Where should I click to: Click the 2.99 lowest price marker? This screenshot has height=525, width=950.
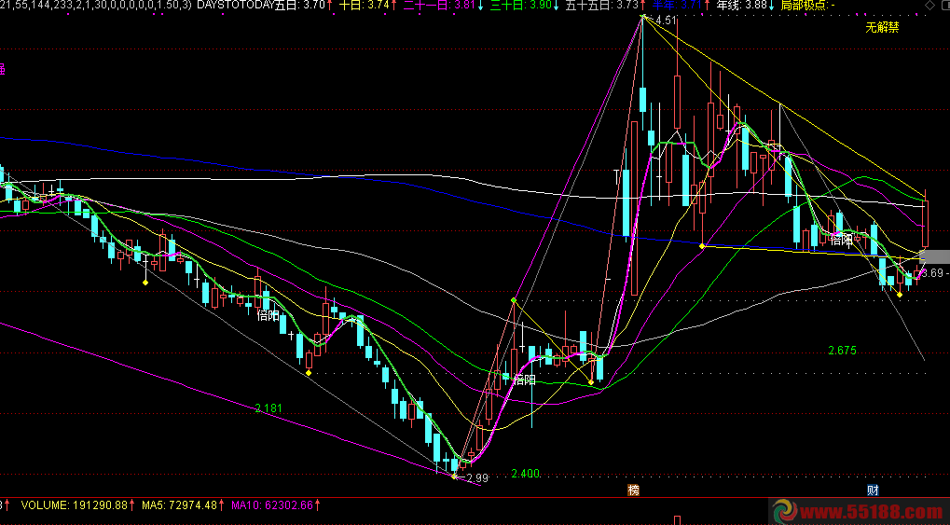click(x=476, y=478)
